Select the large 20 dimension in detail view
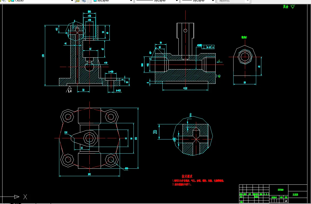Screen dimensions: 311x204 pos(155,132)
